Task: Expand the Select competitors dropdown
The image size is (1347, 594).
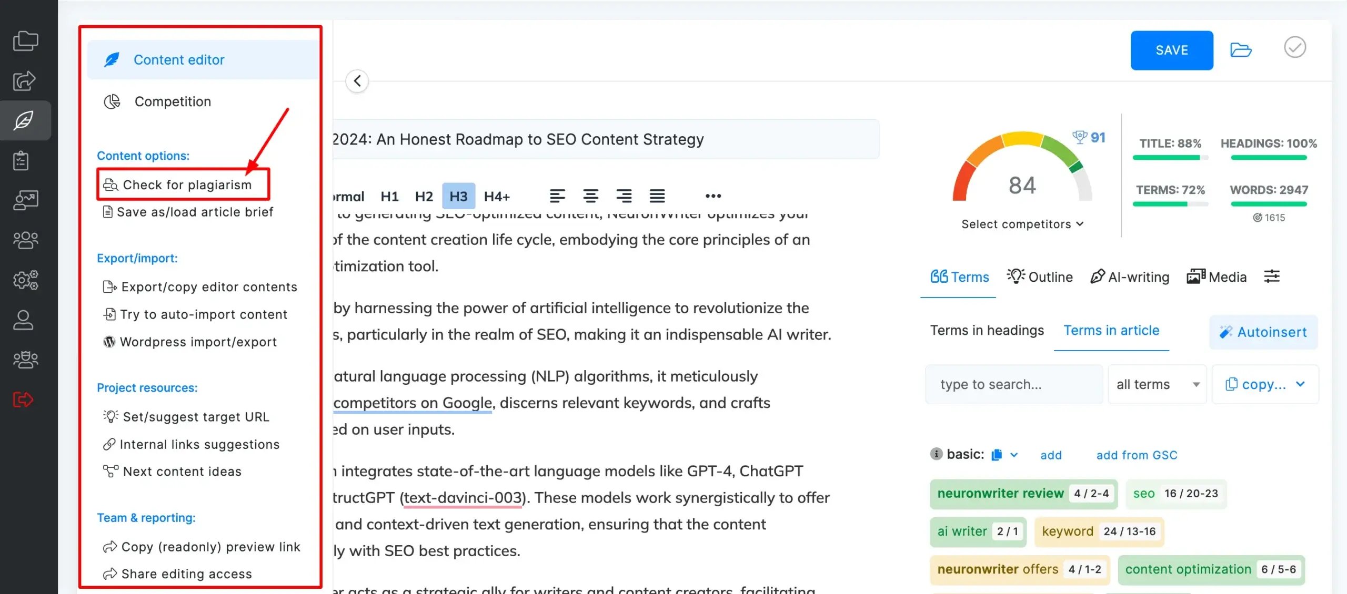Action: 1022,224
